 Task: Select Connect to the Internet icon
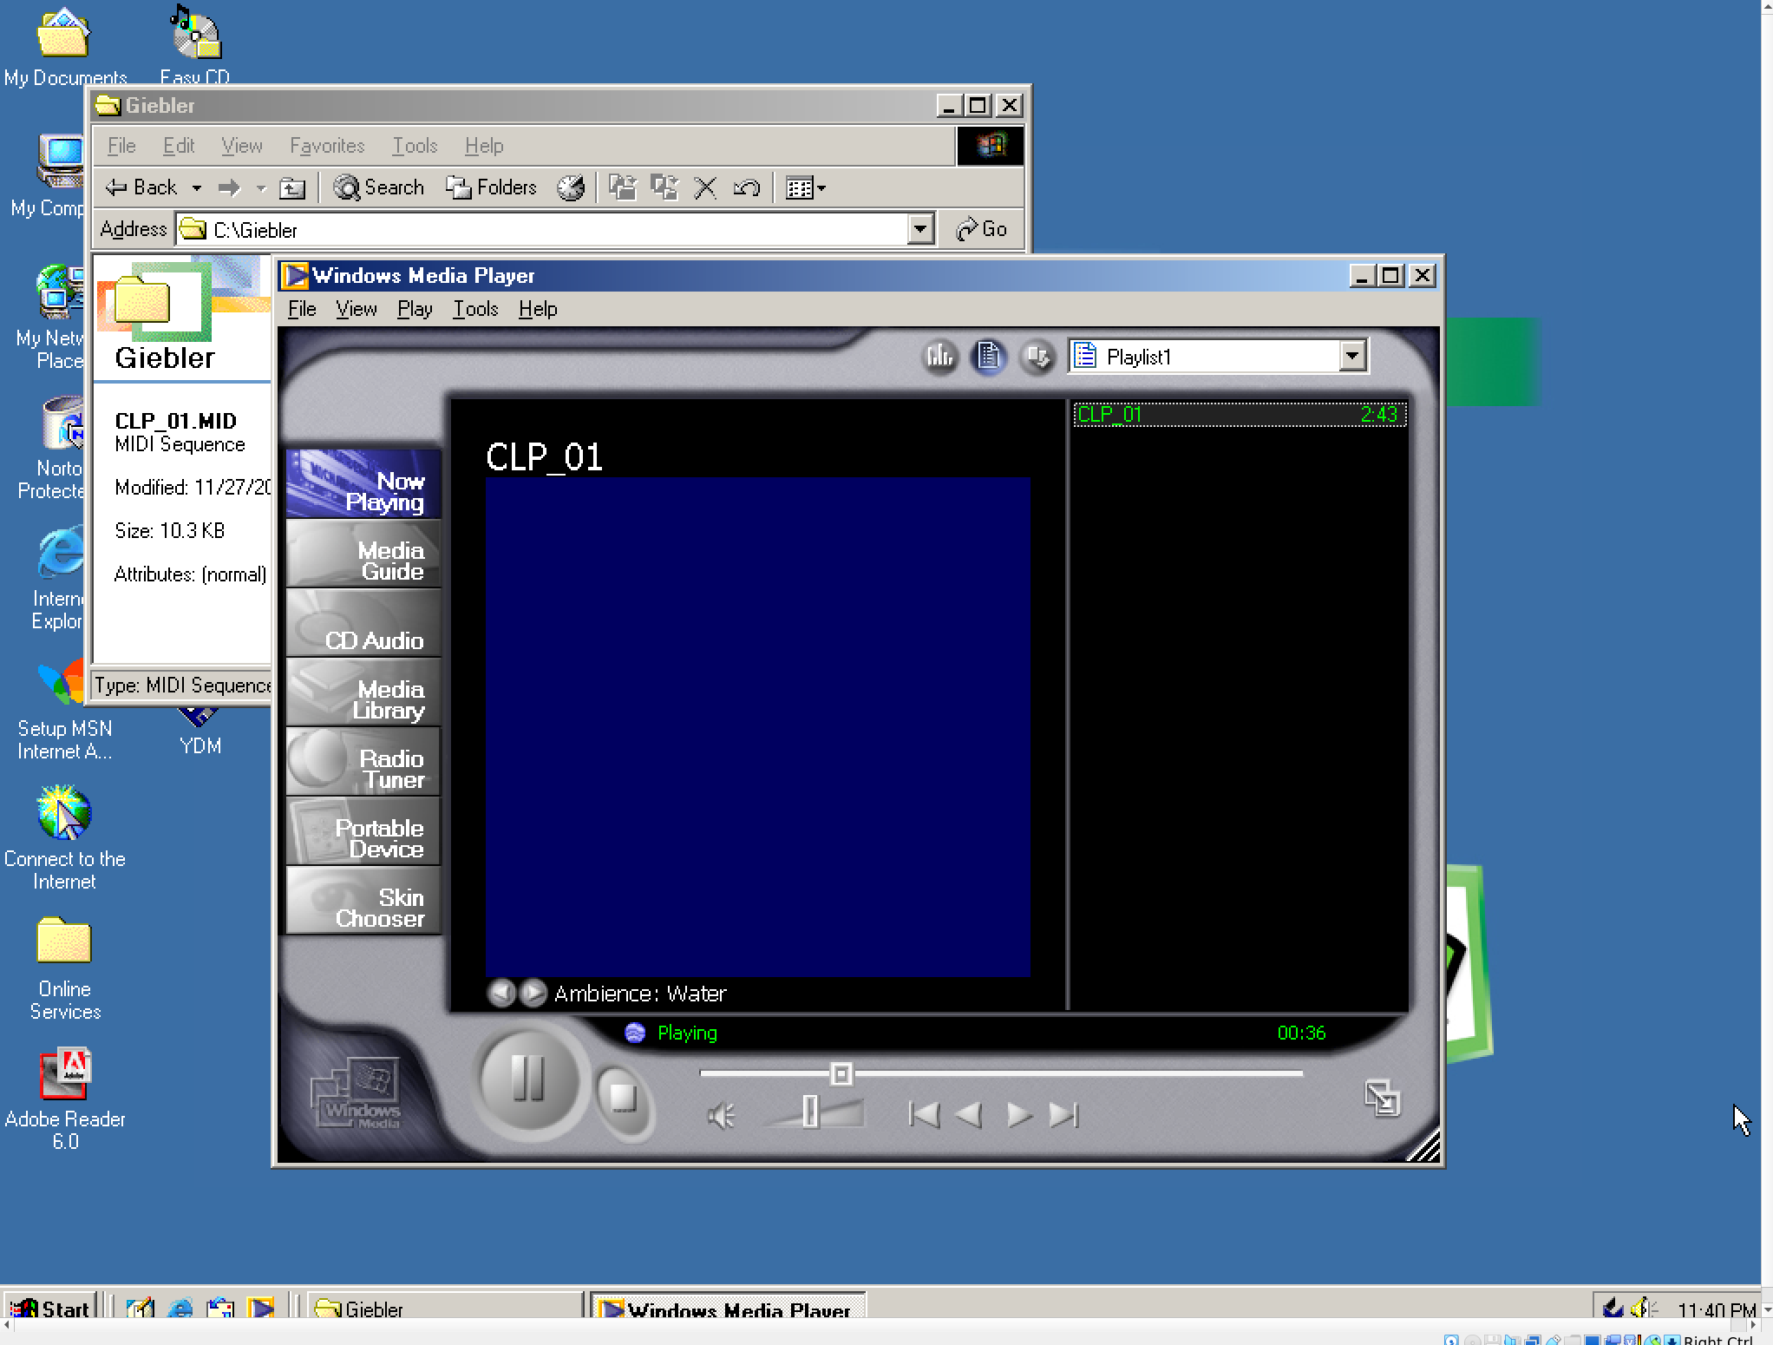(x=64, y=838)
